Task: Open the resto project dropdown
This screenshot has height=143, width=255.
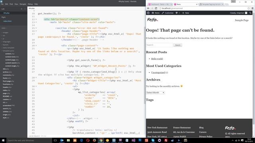Action: click(x=4, y=28)
